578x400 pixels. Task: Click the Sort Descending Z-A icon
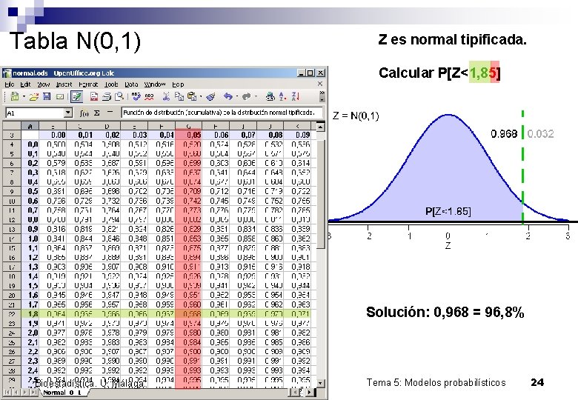point(295,96)
